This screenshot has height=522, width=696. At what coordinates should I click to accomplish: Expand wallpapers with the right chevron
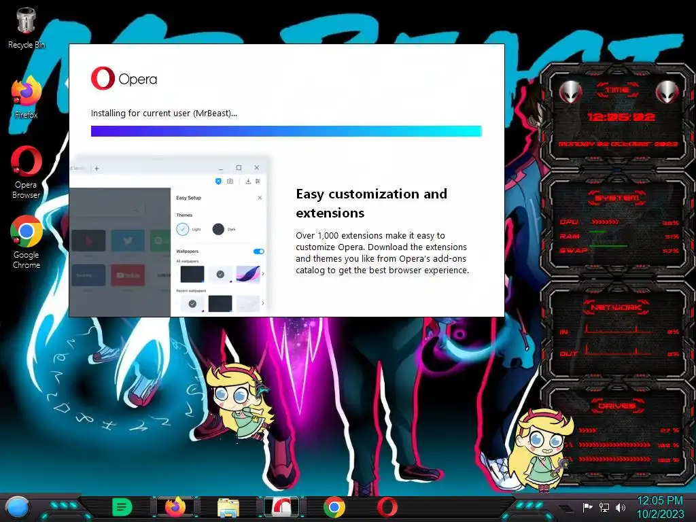[x=263, y=274]
